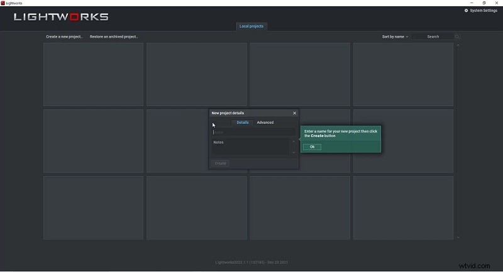
Task: Click the search magnifier icon
Action: 457,36
